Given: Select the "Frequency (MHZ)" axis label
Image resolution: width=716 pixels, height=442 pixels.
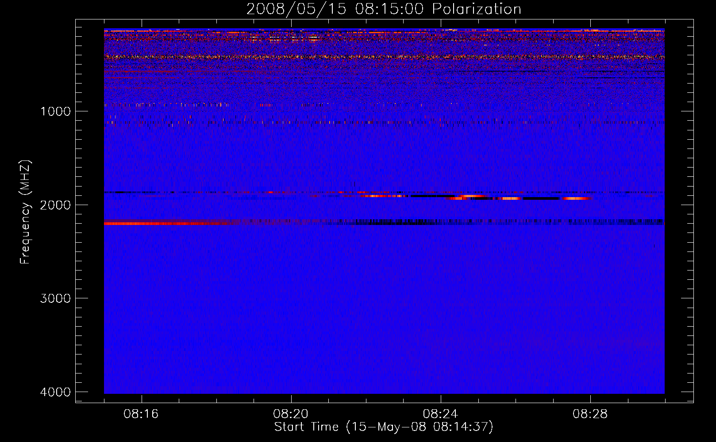Looking at the screenshot, I should click(x=25, y=212).
